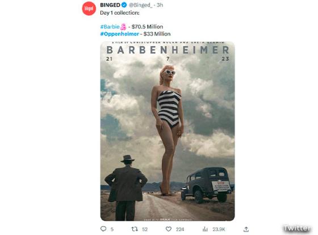Open the #Oppenheimer hashtag
The image size is (318, 235).
click(120, 34)
